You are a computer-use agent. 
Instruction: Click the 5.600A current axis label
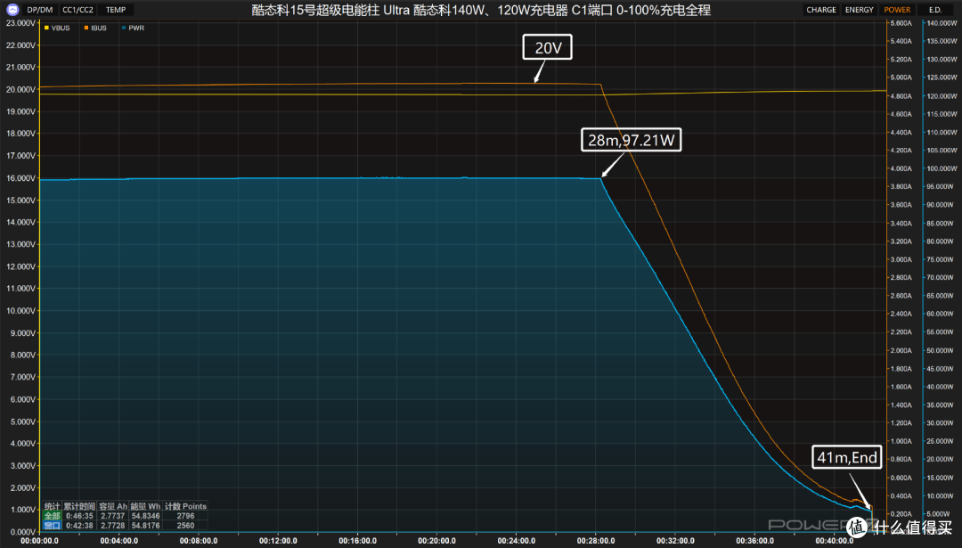[x=901, y=22]
